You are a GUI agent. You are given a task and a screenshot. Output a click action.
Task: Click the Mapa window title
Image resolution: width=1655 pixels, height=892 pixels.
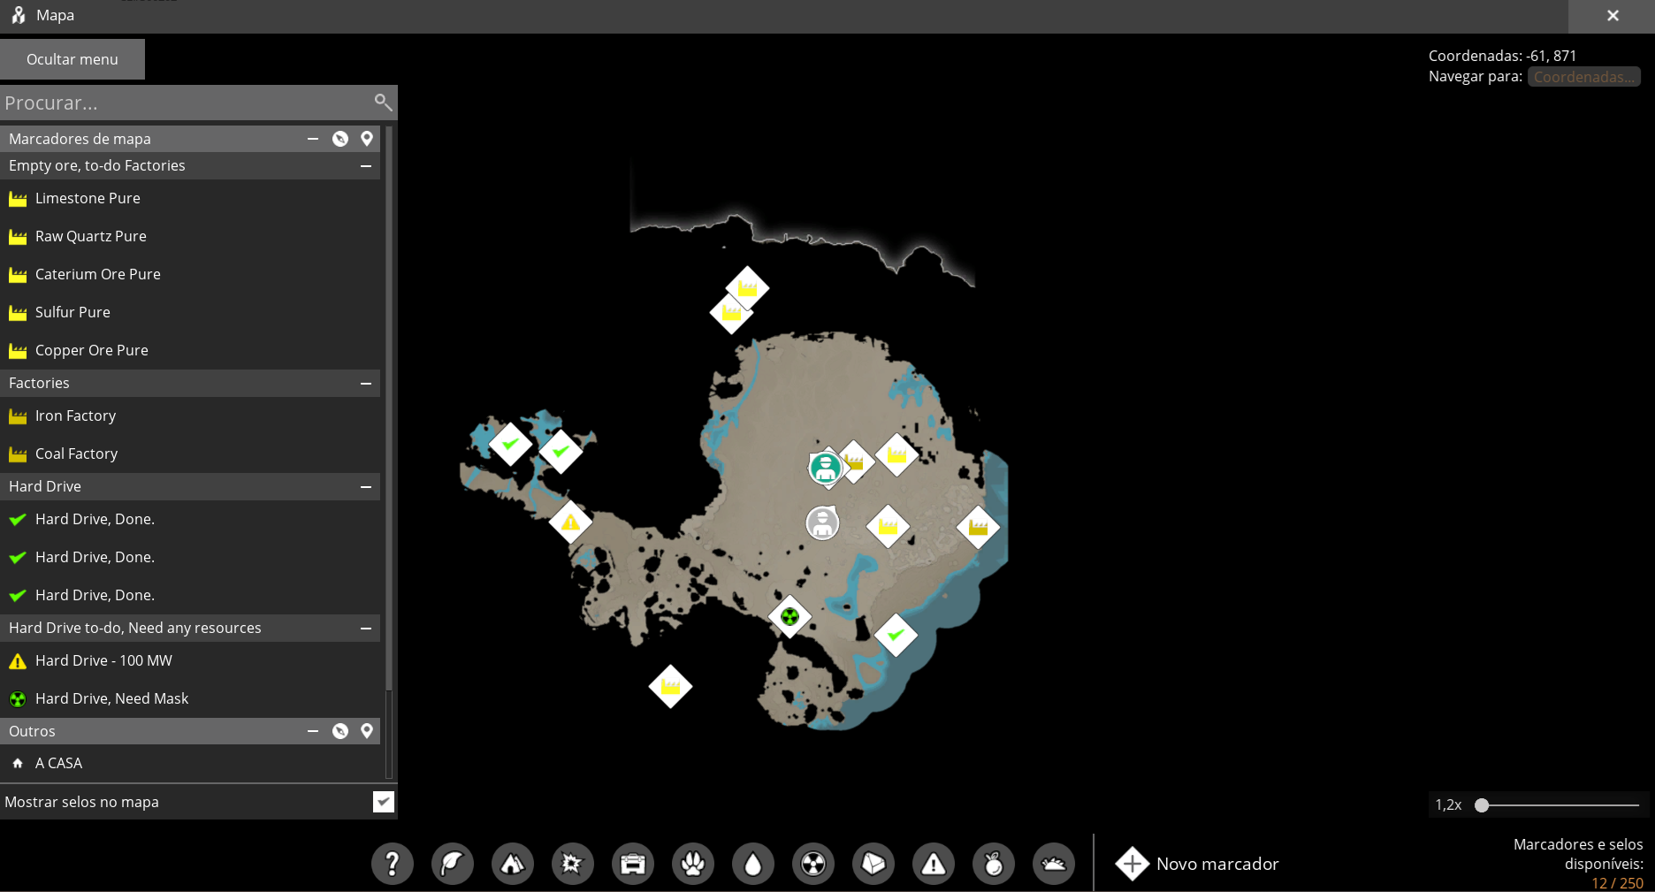[x=55, y=15]
